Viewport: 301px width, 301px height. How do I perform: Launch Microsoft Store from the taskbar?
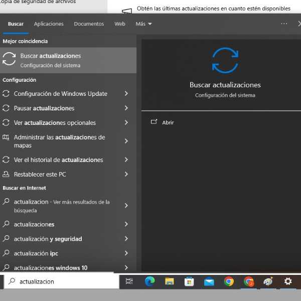(x=189, y=281)
